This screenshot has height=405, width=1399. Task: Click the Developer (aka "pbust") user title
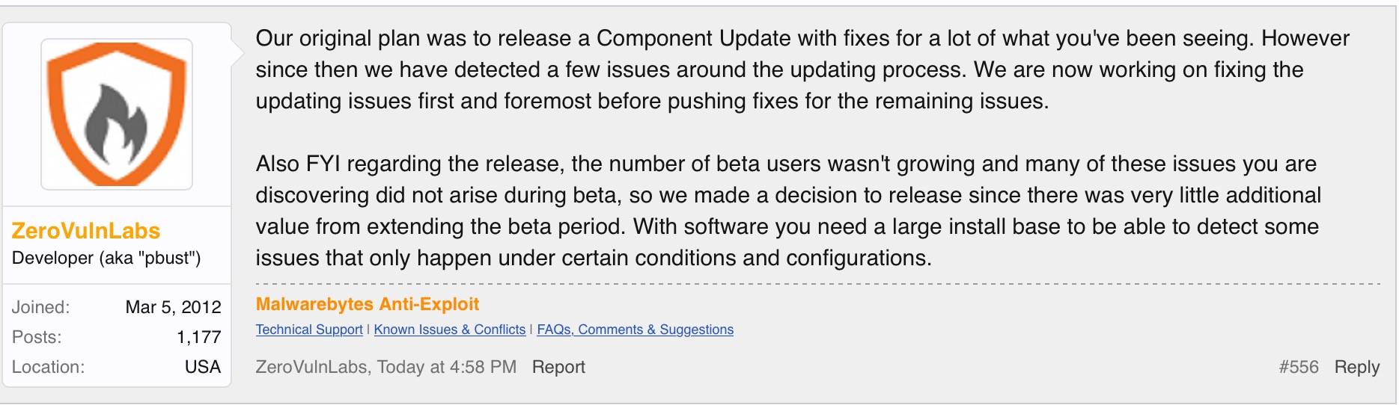106,259
